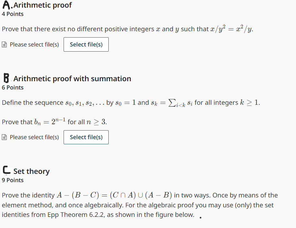
Task: Click the 'Set theory' heading
Action: pyautogui.click(x=31, y=171)
